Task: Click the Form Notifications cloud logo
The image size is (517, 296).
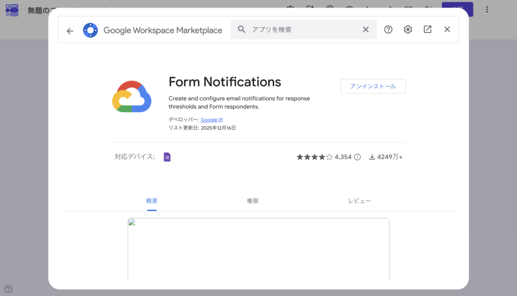Action: (x=131, y=97)
